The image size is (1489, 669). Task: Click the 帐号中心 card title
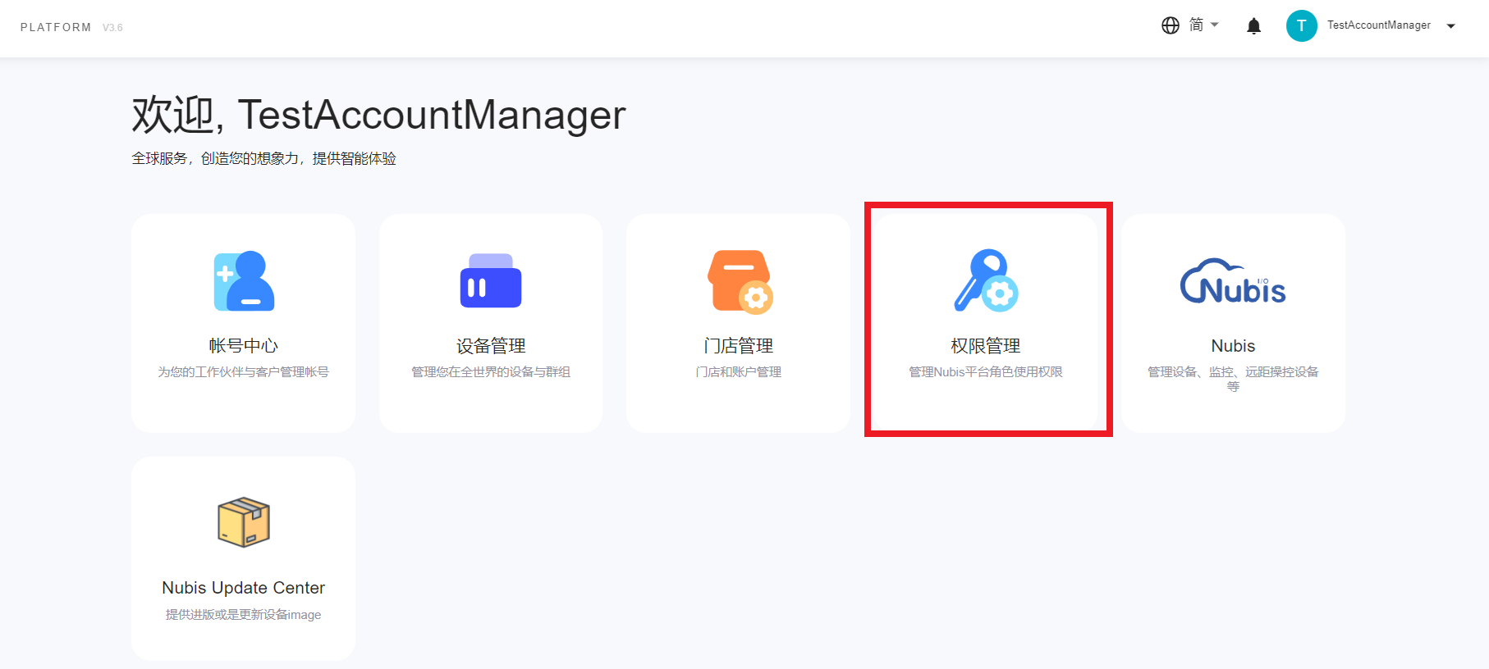[x=244, y=346]
